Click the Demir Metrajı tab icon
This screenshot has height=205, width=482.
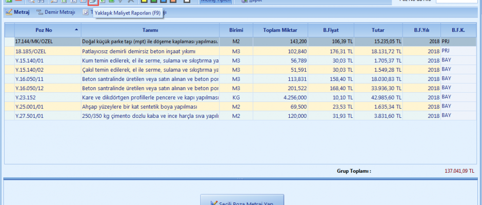click(39, 12)
